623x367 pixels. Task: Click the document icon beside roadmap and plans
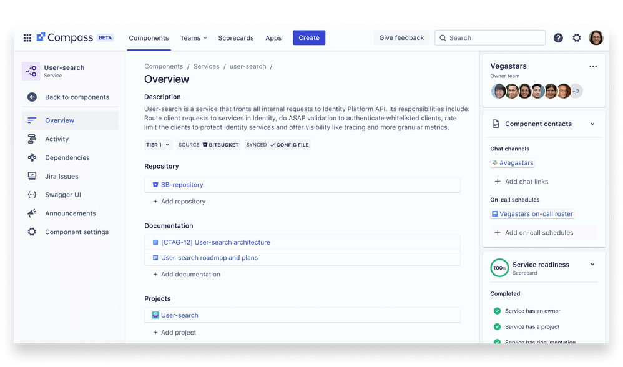click(x=155, y=258)
